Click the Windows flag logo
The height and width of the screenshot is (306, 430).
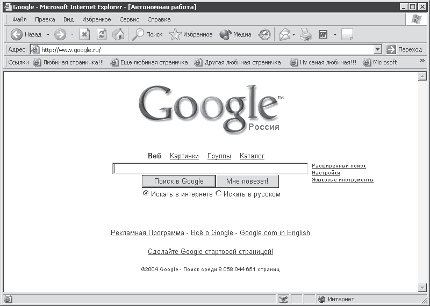pos(416,19)
